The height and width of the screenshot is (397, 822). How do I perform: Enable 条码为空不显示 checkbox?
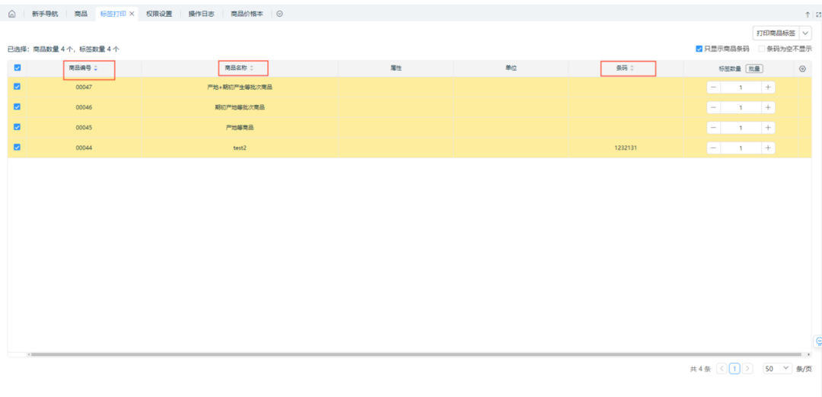[x=761, y=49]
